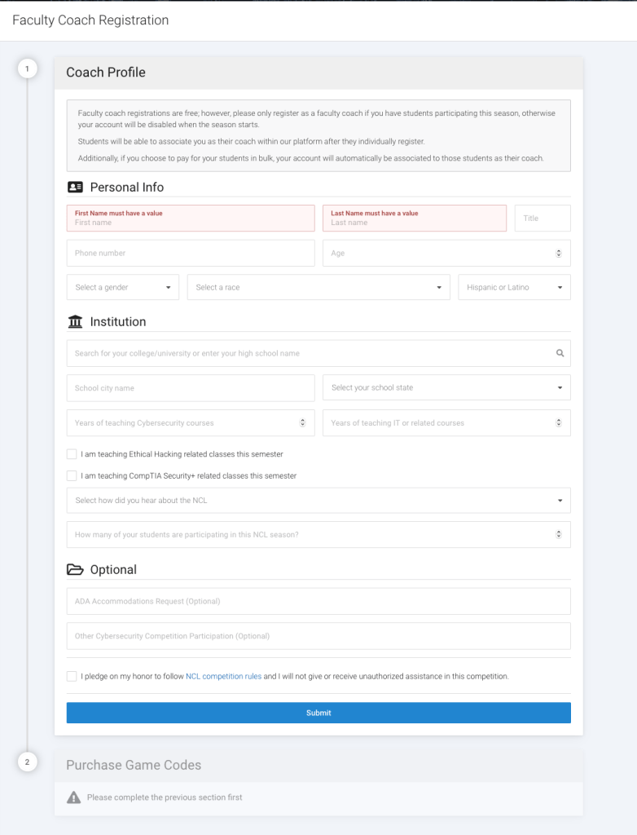Expand the Select a race dropdown

318,287
